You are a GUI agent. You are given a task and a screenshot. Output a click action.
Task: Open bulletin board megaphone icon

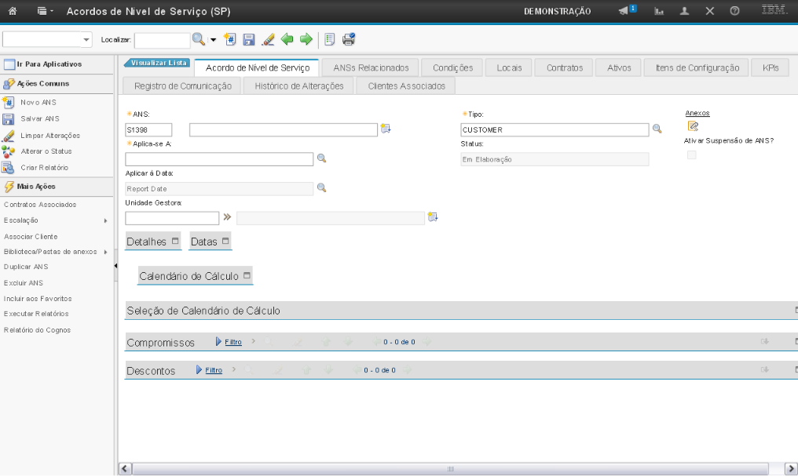point(626,11)
